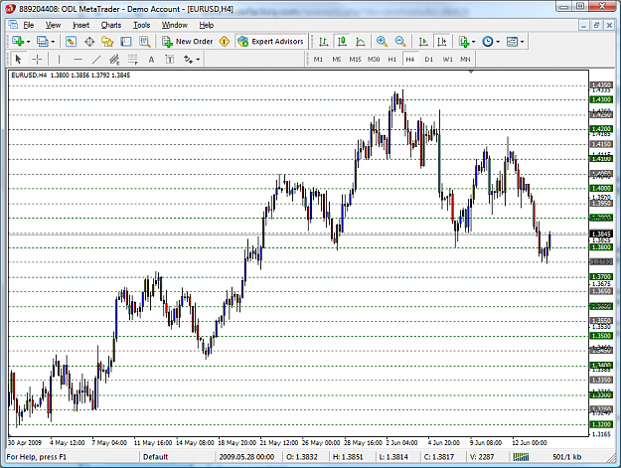Click the yellow MetaEditor diamond icon
Image resolution: width=621 pixels, height=468 pixels.
click(225, 41)
